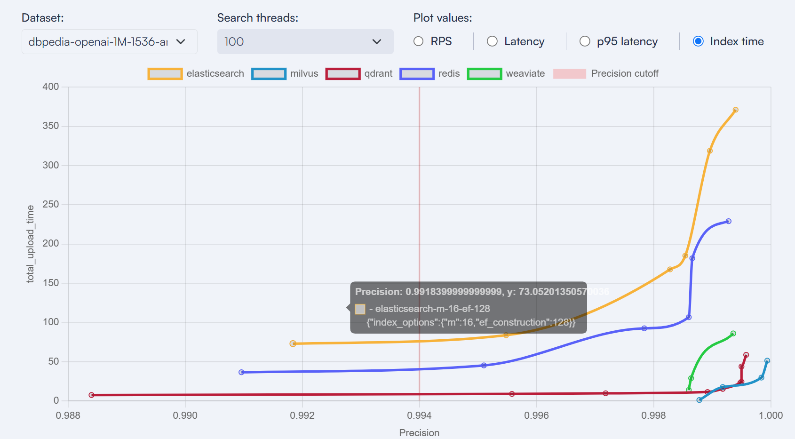Click the top weaviate data point near 85

click(x=733, y=334)
